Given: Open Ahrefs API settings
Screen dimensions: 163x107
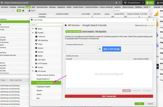Looking at the screenshot, I should (x=39, y=94).
